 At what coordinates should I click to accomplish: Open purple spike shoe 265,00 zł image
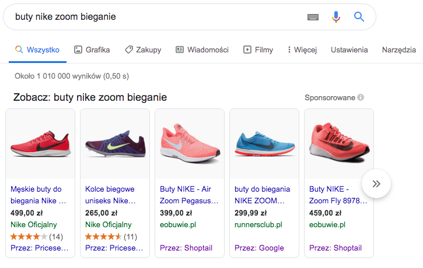coord(115,144)
